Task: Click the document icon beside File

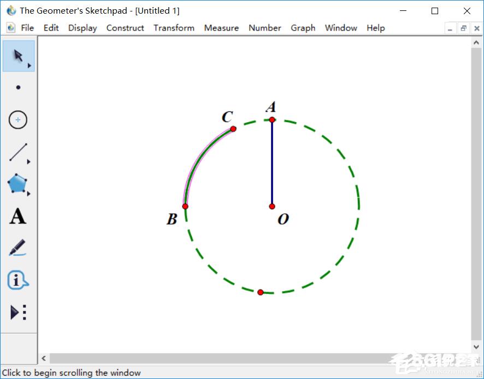Action: 10,28
